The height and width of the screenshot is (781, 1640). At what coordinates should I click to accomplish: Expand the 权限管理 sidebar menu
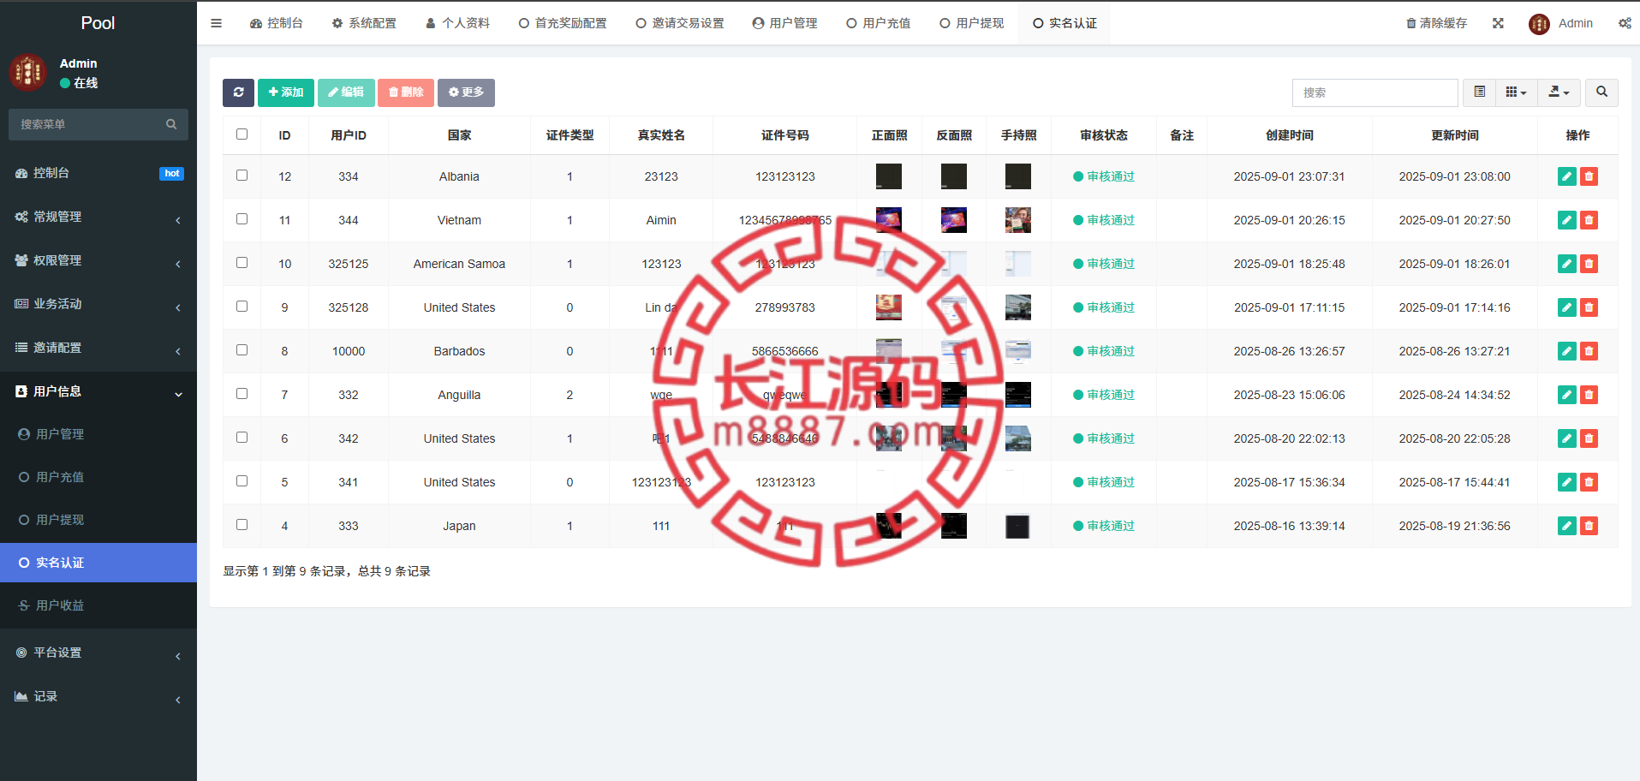98,261
